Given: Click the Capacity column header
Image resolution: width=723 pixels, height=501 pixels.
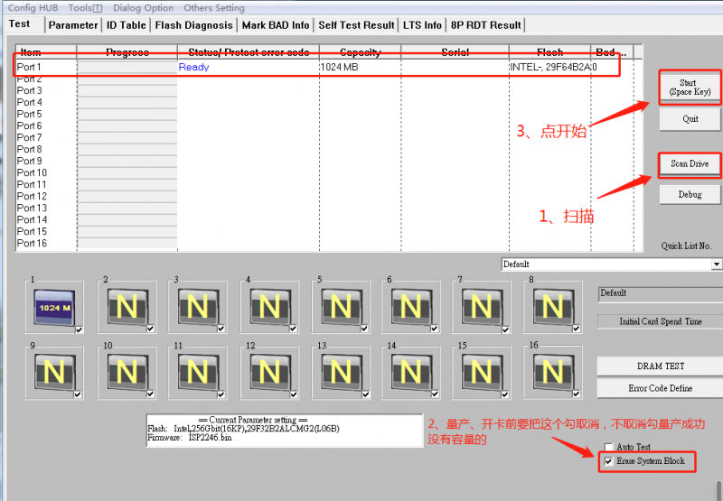Looking at the screenshot, I should [x=360, y=52].
